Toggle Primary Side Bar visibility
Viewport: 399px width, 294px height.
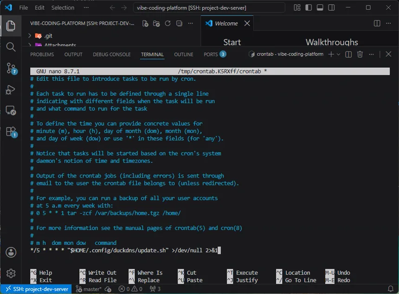tap(309, 7)
